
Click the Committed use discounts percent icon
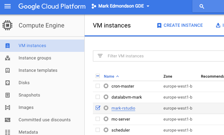[x=8, y=120]
